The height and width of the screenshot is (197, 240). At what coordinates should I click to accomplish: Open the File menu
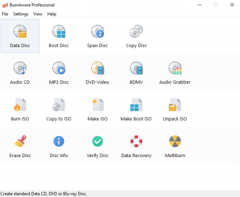coord(5,14)
